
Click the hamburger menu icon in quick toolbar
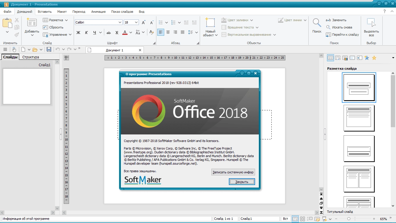coord(5,49)
